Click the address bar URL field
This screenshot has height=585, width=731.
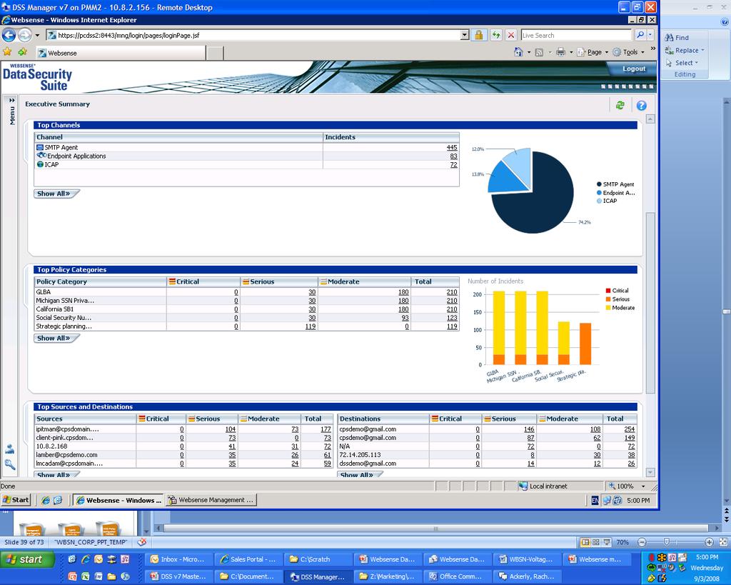click(x=253, y=35)
